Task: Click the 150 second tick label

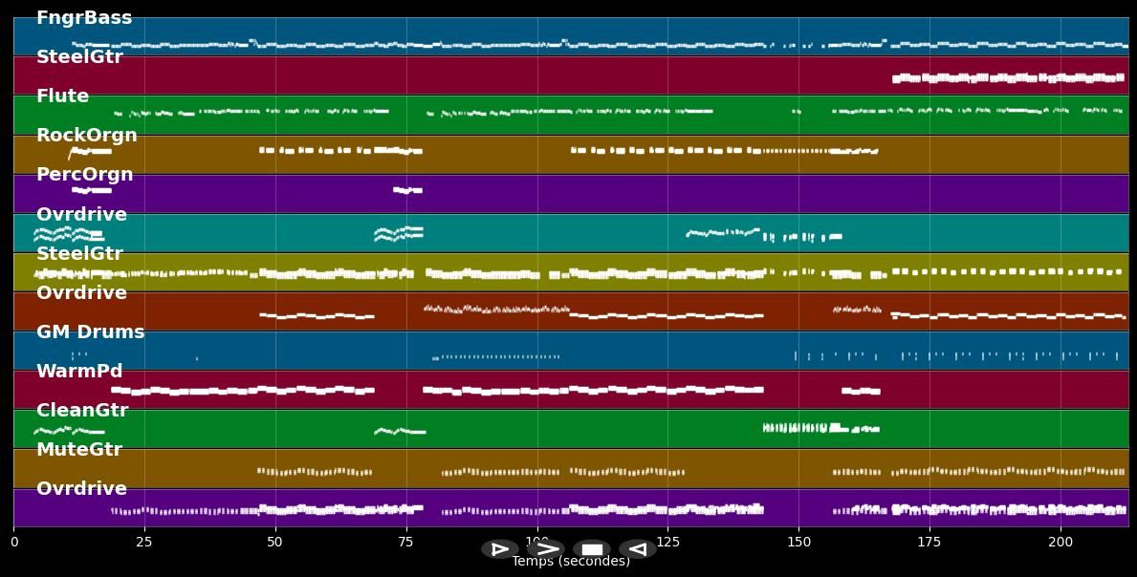Action: point(798,543)
